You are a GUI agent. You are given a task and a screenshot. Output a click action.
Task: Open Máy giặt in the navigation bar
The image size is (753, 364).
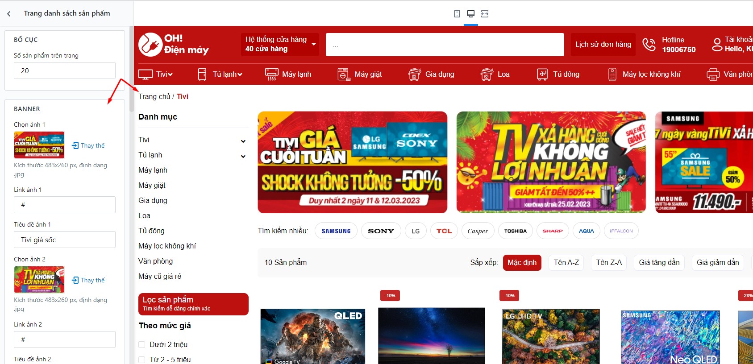(368, 74)
